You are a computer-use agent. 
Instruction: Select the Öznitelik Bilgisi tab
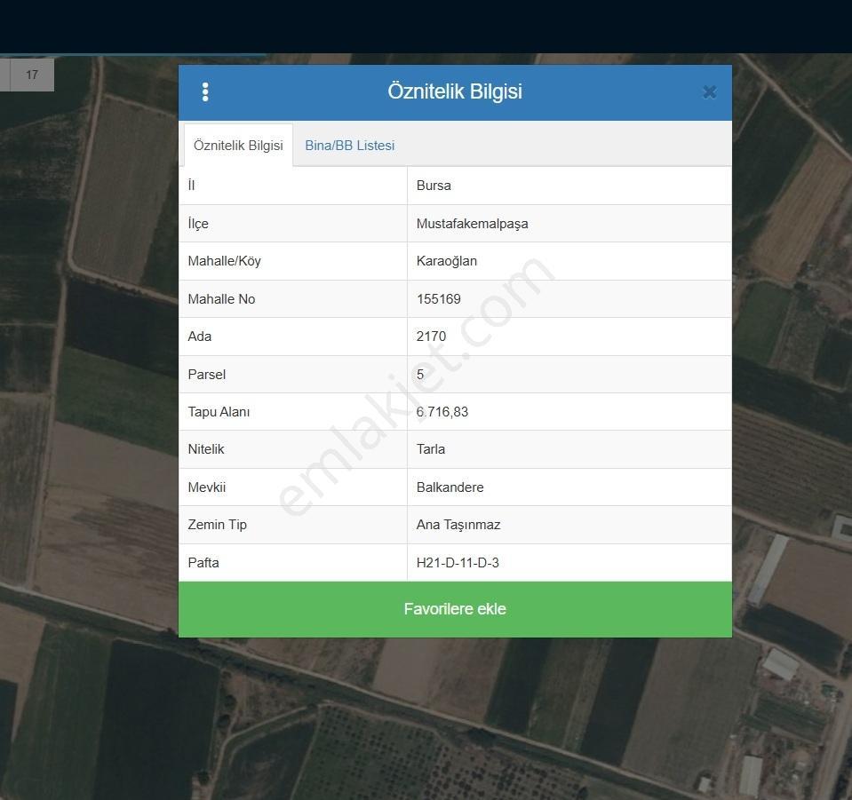(238, 146)
